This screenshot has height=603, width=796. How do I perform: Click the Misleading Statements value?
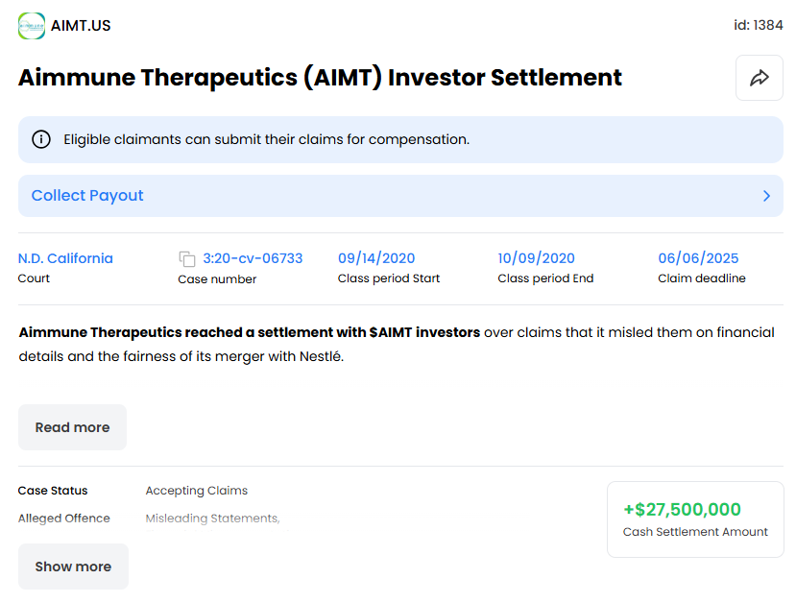click(213, 519)
